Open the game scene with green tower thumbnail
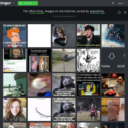The image size is (128, 128). tap(15, 85)
